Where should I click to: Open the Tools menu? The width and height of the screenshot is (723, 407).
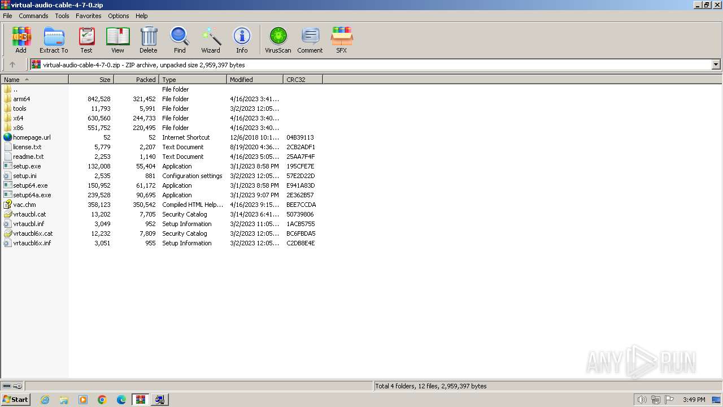click(62, 16)
